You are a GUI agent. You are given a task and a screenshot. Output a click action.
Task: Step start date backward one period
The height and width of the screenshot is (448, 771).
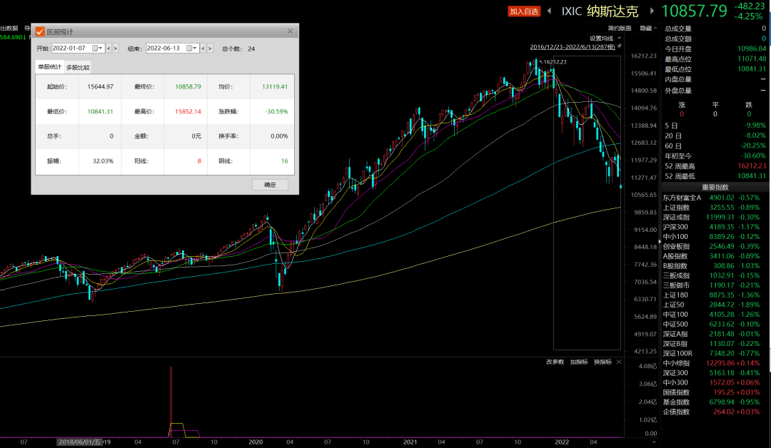click(109, 49)
